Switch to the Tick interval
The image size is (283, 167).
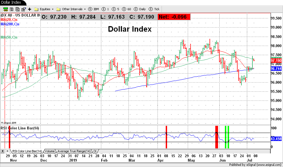coord(154,9)
